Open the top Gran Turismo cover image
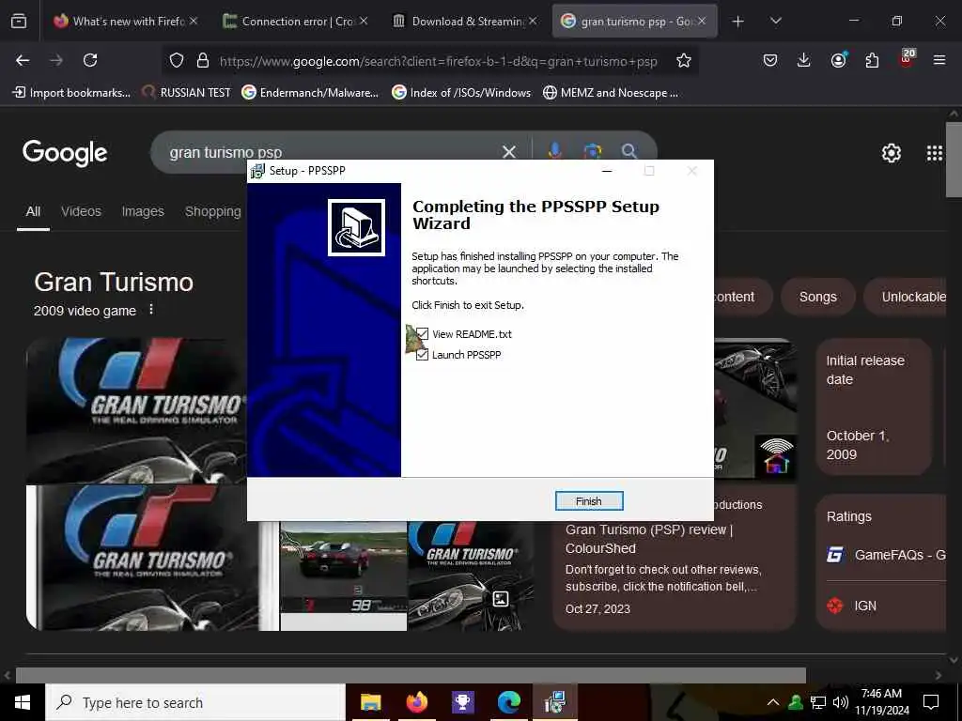 [136, 410]
